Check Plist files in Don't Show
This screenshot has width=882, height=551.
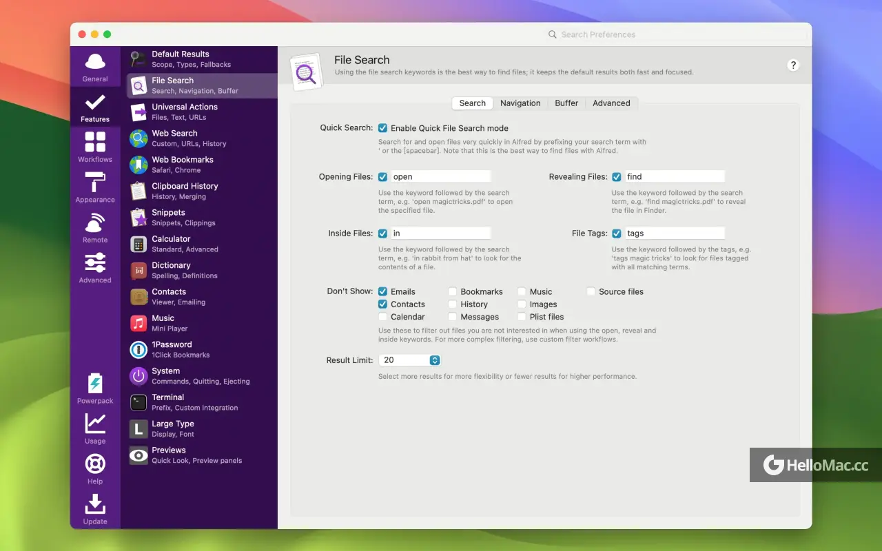(522, 317)
